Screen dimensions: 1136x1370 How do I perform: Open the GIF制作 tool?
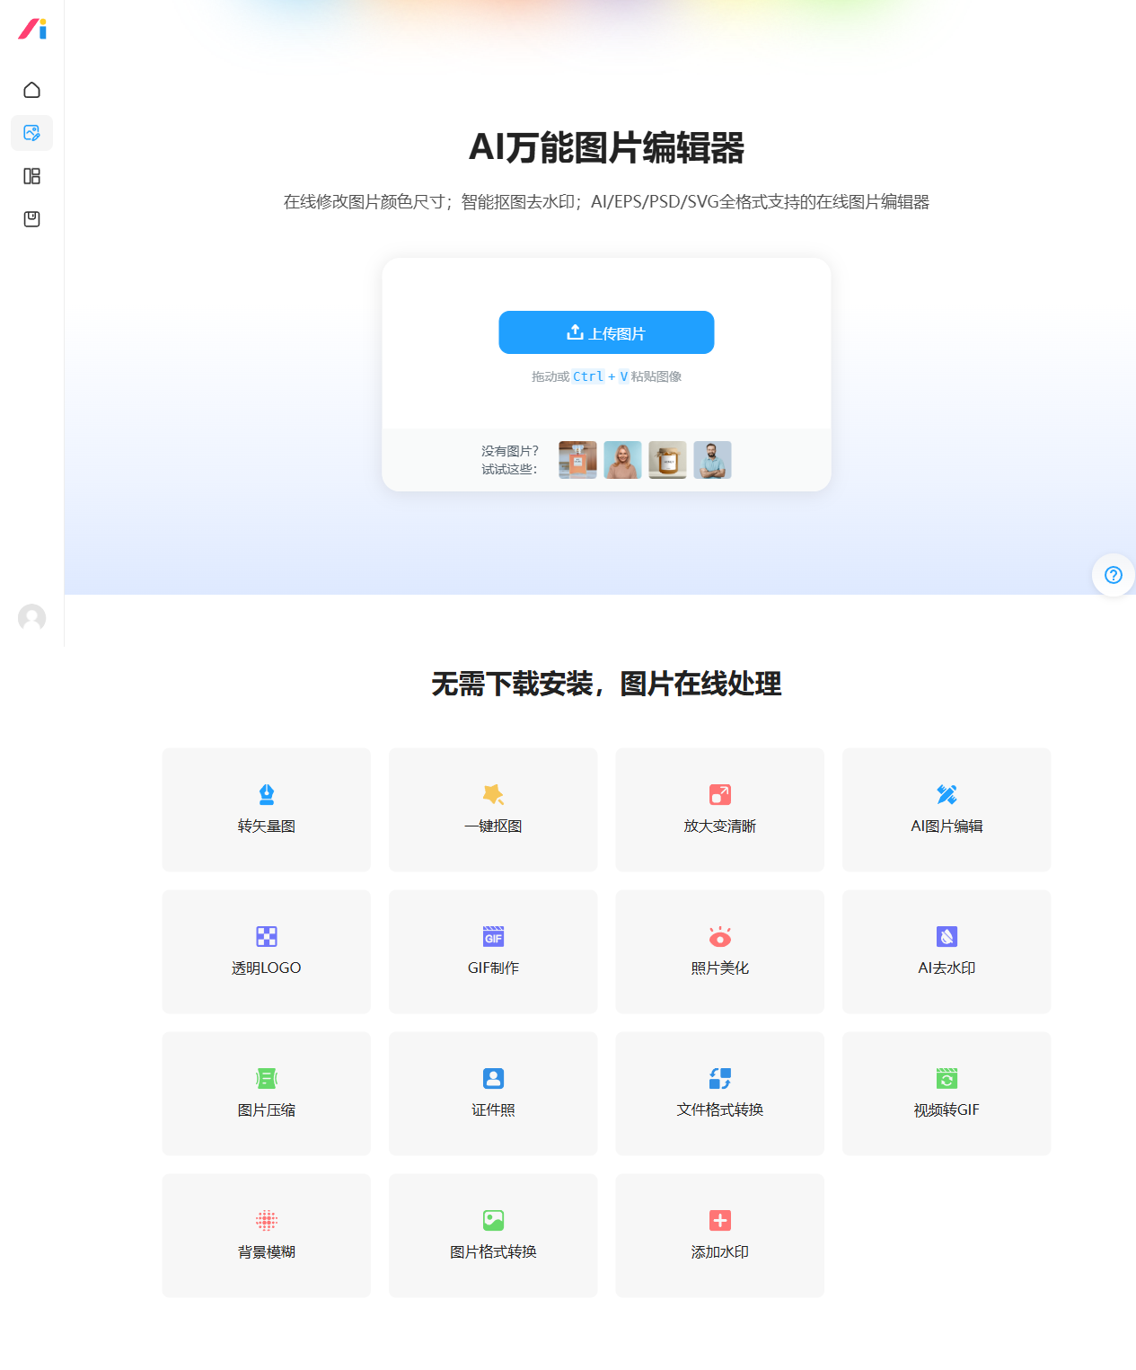(493, 951)
